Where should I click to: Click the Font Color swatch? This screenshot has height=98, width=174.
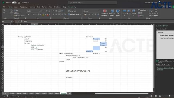coord(48,14)
